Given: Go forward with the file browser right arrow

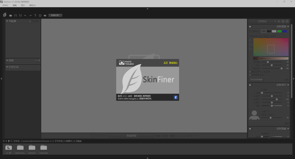Looking at the screenshot, I should (x=6, y=141).
